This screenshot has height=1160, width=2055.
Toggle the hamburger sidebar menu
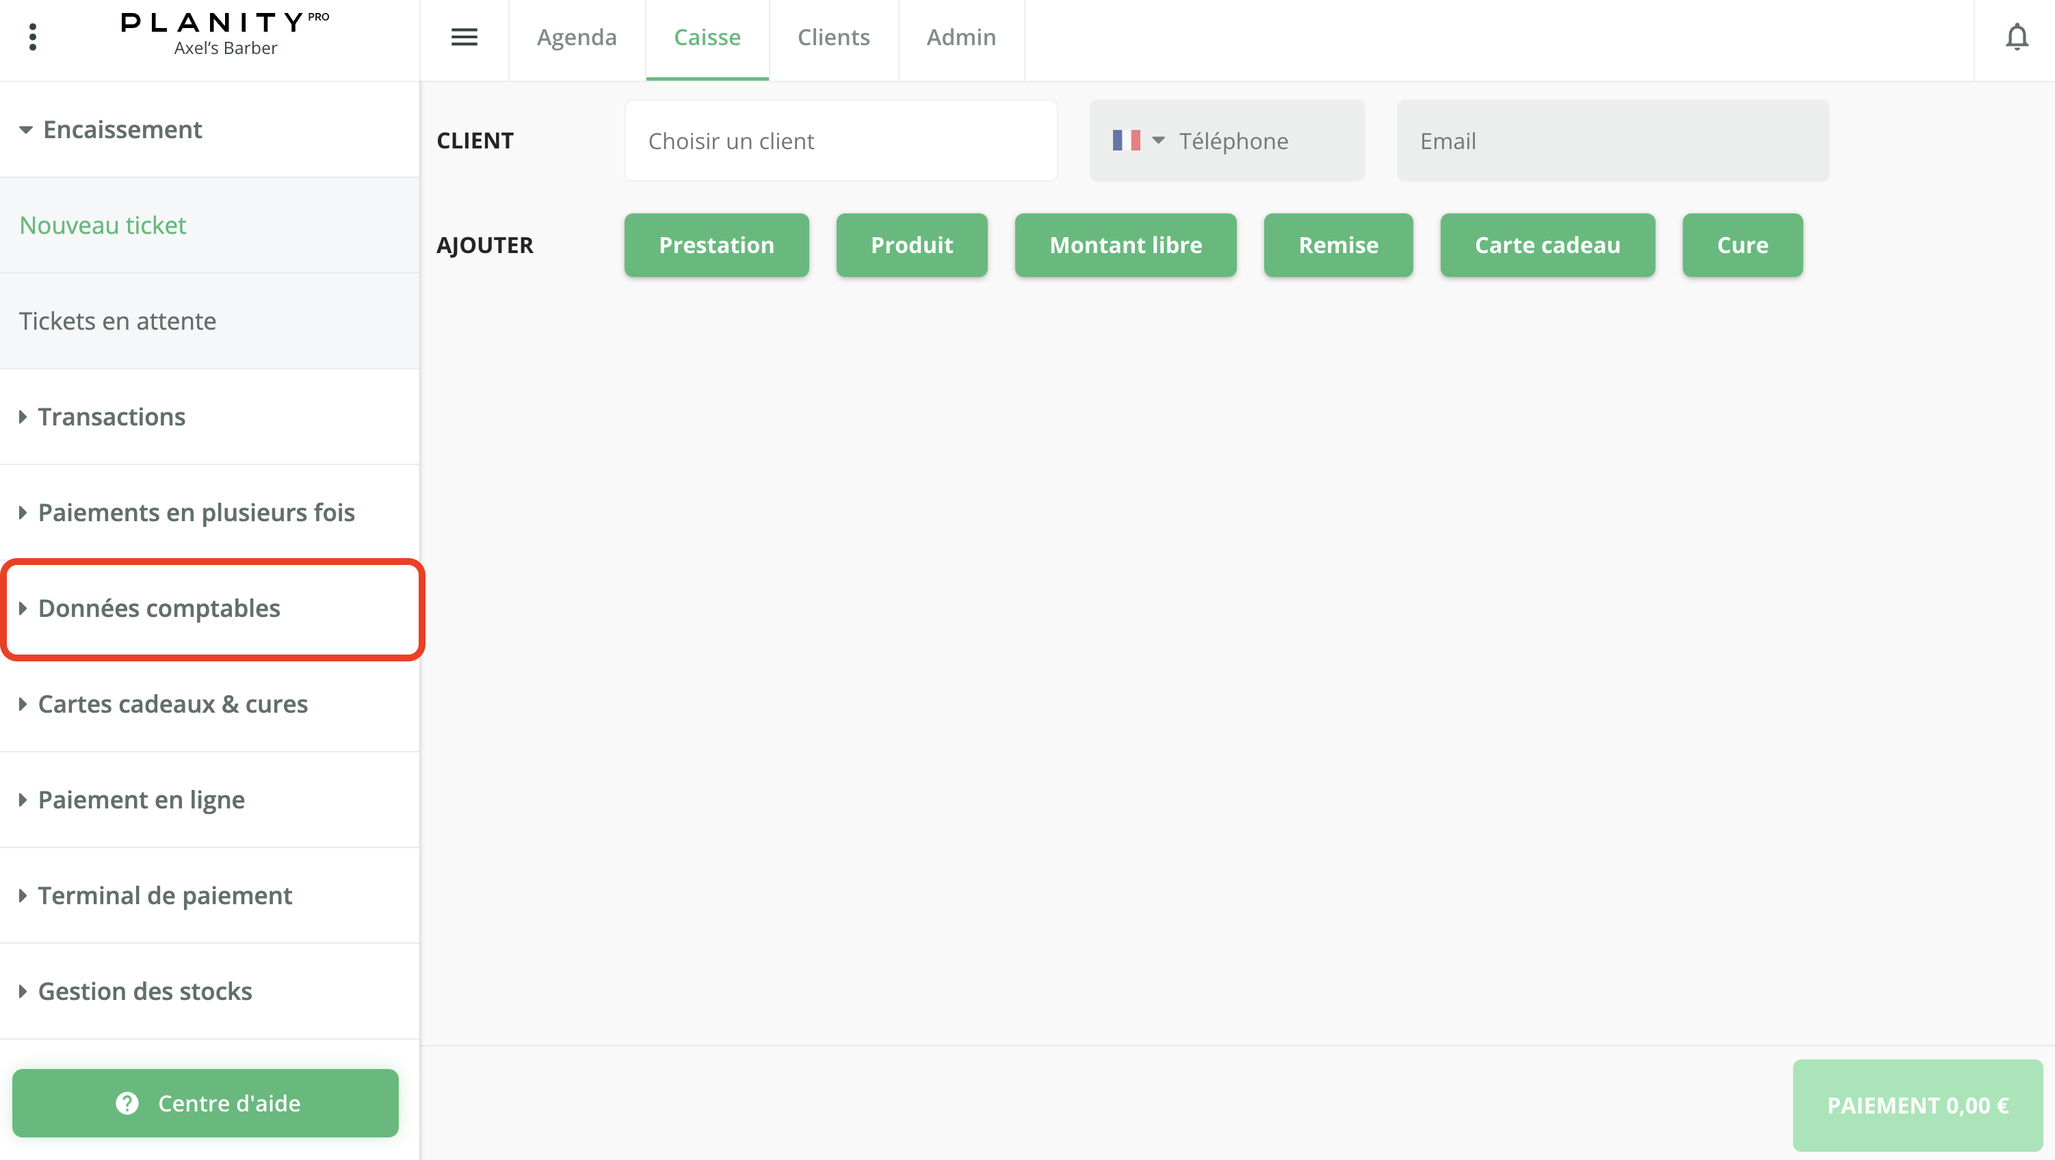[464, 37]
